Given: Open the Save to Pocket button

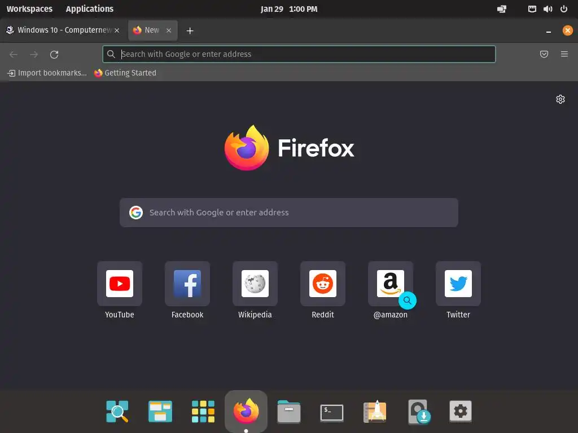Looking at the screenshot, I should tap(544, 54).
